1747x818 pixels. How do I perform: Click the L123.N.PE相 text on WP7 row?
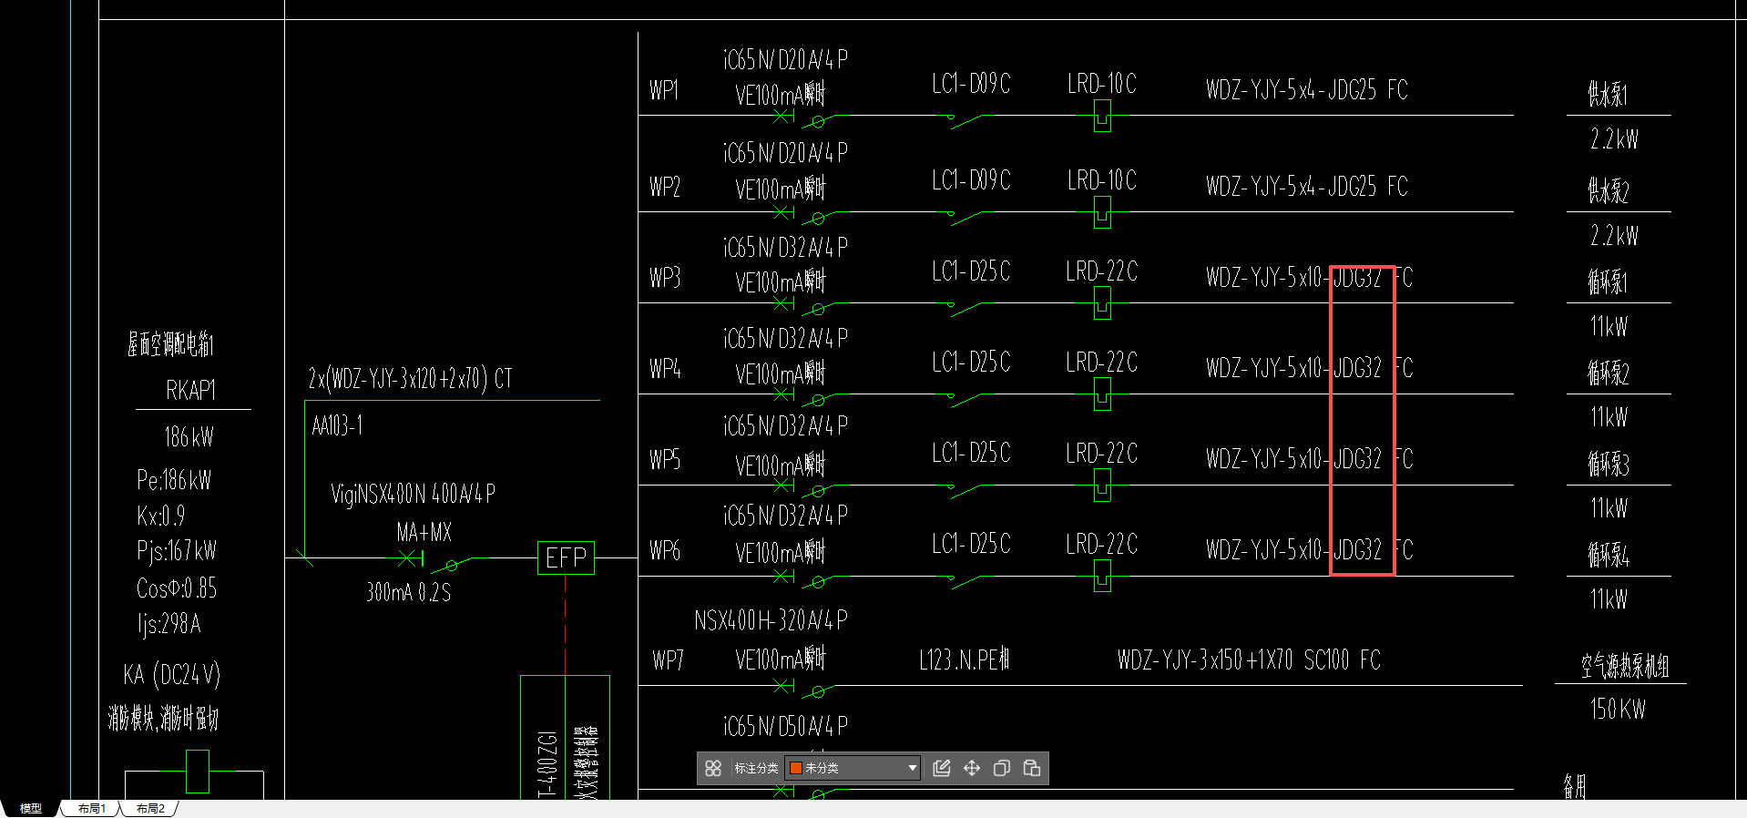[x=965, y=660]
